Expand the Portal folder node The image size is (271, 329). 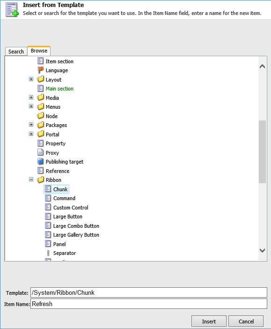pyautogui.click(x=31, y=134)
